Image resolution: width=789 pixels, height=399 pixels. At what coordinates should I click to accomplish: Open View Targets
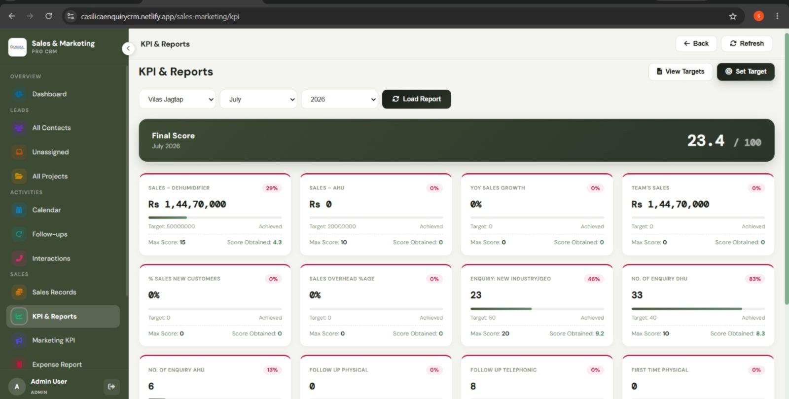(681, 72)
